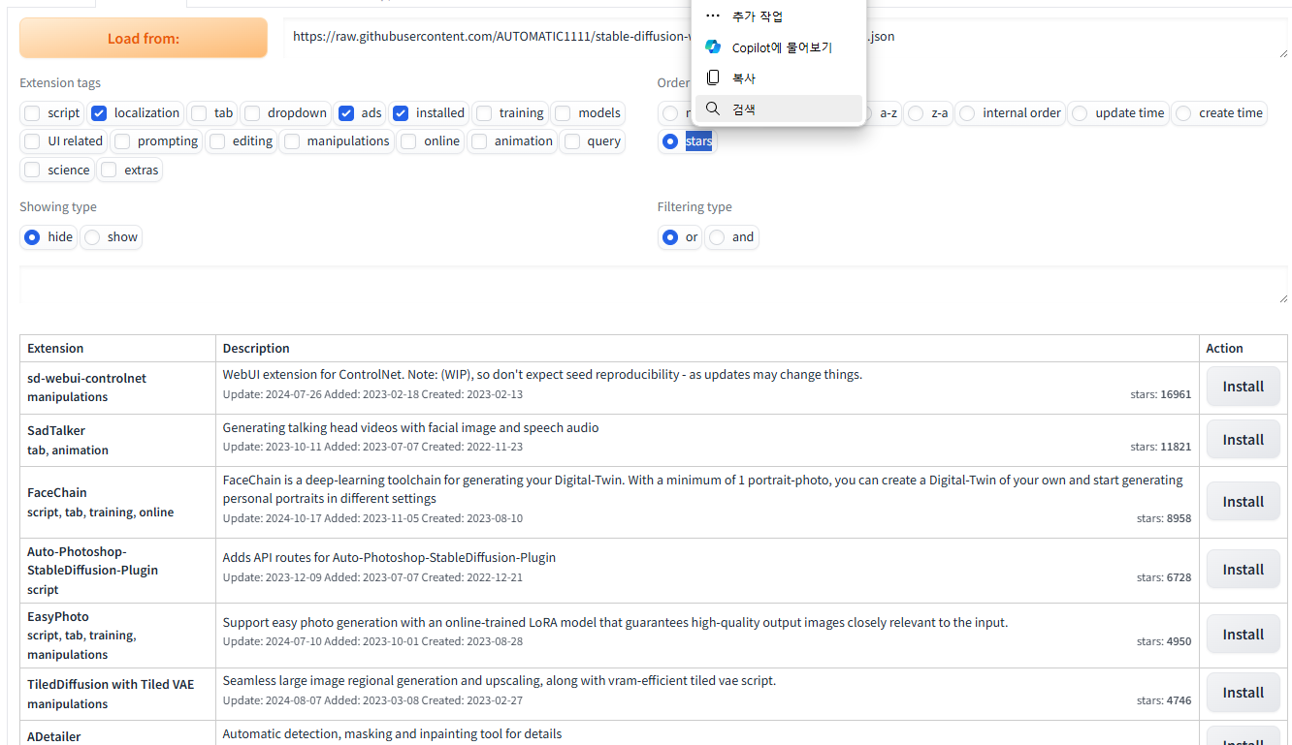The height and width of the screenshot is (745, 1292).
Task: Toggle the query tag checkbox
Action: (572, 141)
